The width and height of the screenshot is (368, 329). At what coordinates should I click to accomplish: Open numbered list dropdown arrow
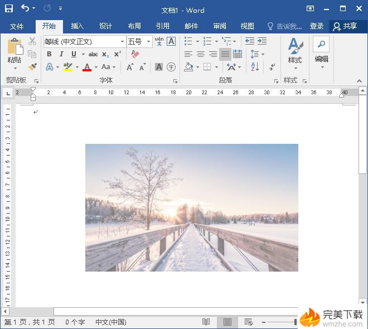tap(216, 41)
